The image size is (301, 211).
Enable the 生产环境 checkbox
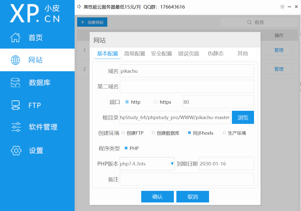[224, 133]
